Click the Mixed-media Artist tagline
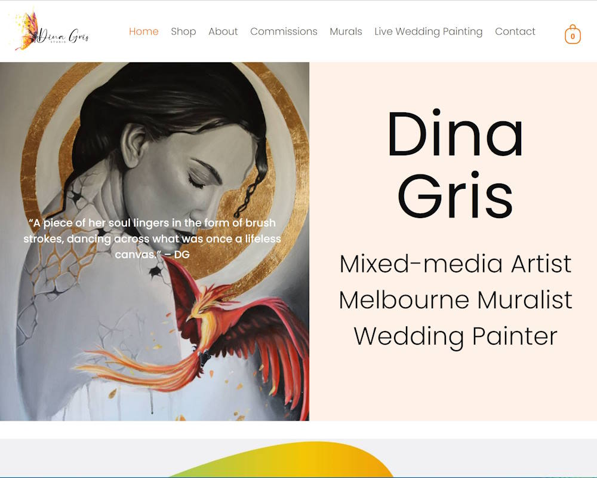 [x=455, y=263]
